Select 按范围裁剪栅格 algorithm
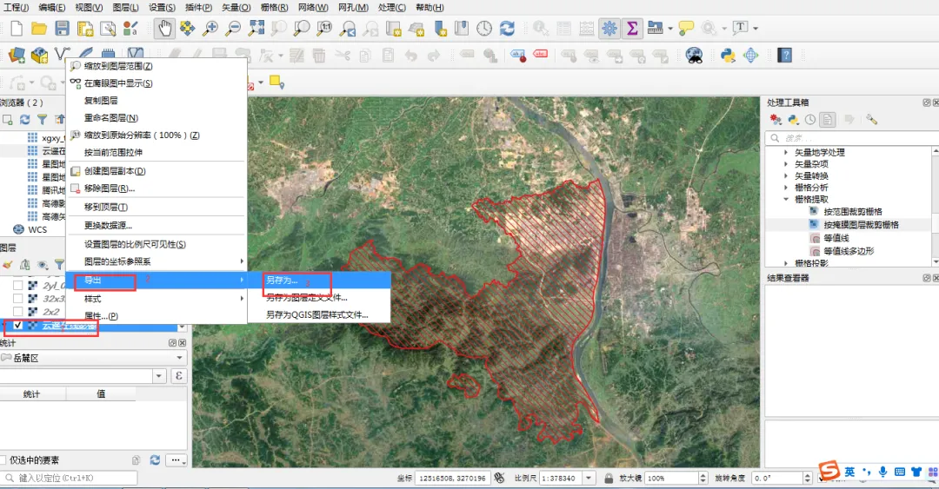Viewport: 939px width, 489px height. coord(853,212)
